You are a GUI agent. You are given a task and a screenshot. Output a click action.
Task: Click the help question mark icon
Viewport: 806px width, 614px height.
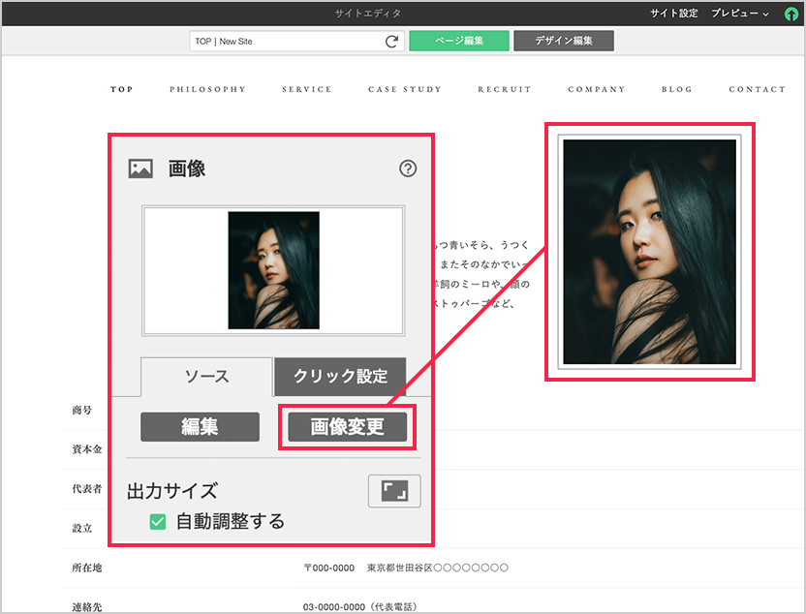(x=408, y=169)
